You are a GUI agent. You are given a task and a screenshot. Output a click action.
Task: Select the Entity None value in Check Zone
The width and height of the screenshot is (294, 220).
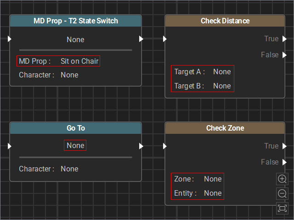[213, 193]
